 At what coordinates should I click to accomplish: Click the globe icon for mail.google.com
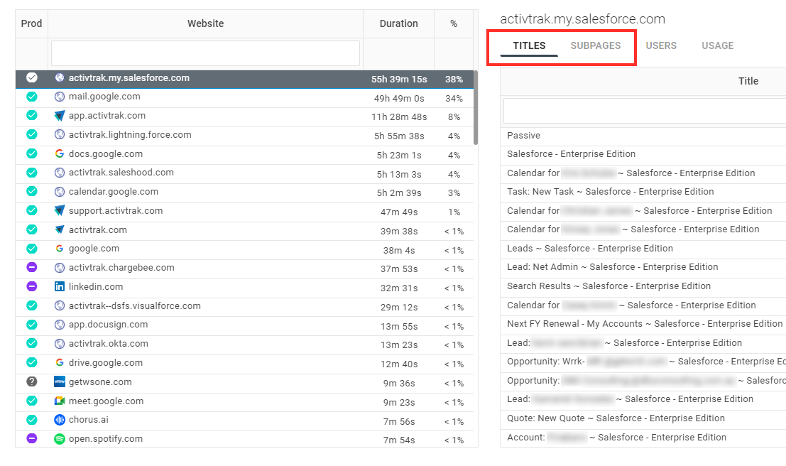click(60, 97)
